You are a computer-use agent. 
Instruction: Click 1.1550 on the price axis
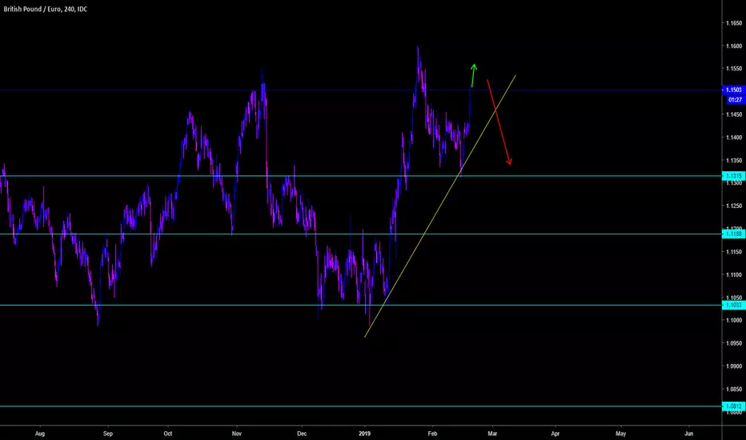(734, 69)
